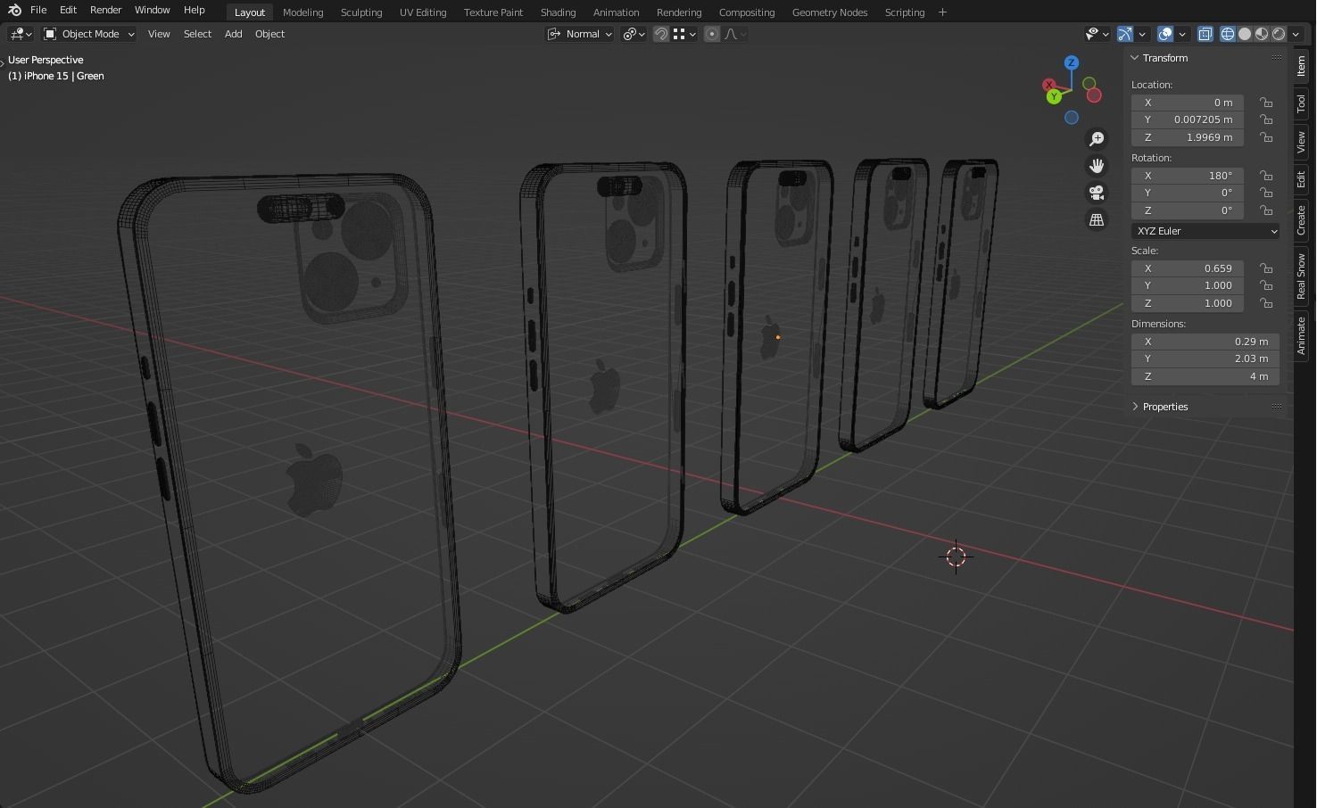Open the XYZ Euler rotation mode dropdown
The image size is (1317, 808).
pyautogui.click(x=1205, y=231)
